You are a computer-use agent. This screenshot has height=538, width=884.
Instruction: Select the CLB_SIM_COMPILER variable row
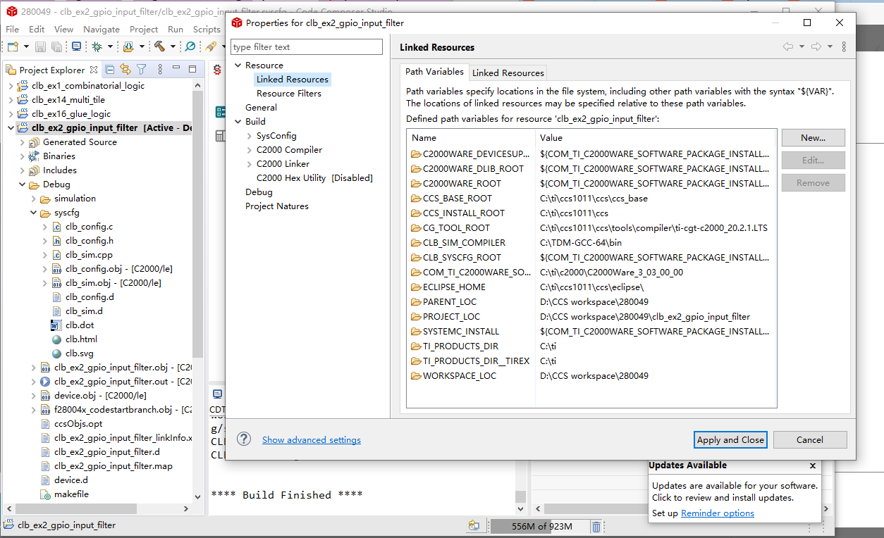tap(591, 242)
